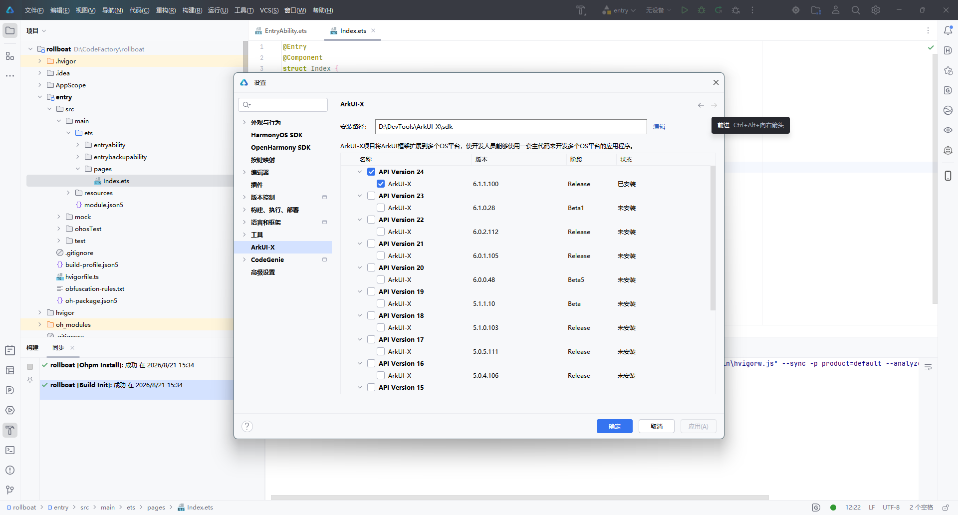958x515 pixels.
Task: Click 确定 to confirm settings
Action: coord(615,426)
